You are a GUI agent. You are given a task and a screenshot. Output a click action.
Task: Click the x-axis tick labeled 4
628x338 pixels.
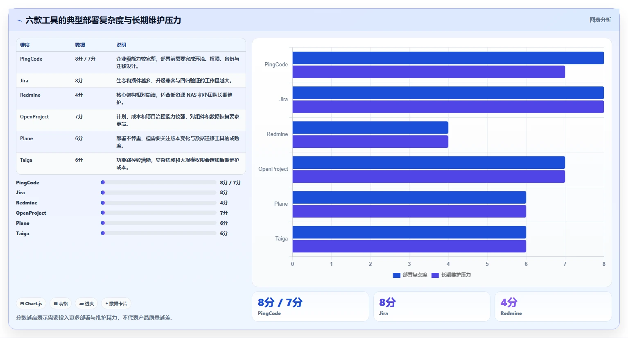click(x=448, y=264)
